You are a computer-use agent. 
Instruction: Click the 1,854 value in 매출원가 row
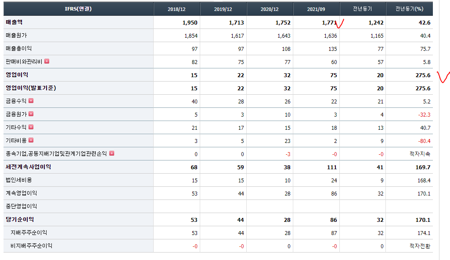click(191, 36)
